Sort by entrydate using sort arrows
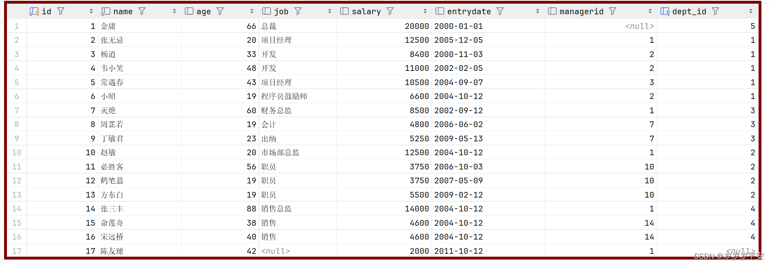This screenshot has height=264, width=770. 537,11
